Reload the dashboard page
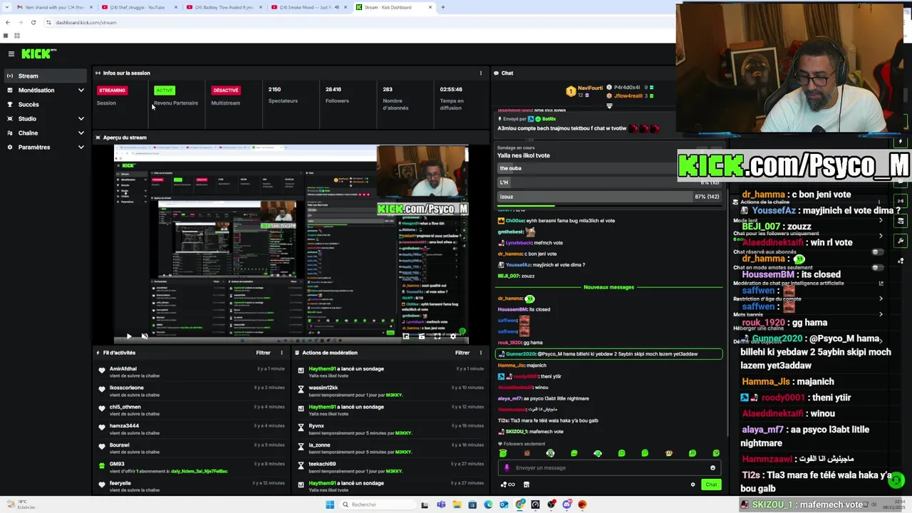The height and width of the screenshot is (513, 912). 33,22
